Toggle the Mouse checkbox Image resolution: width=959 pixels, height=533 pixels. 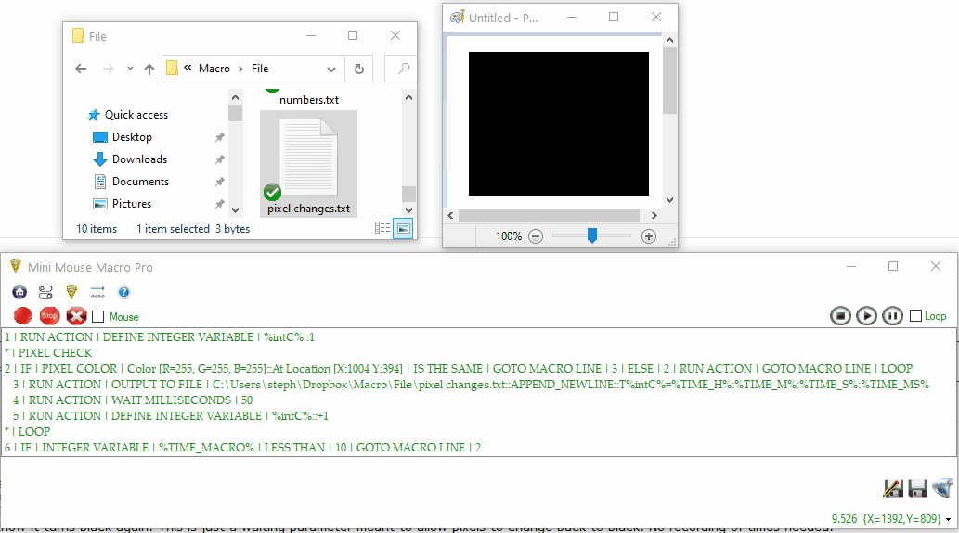point(98,317)
